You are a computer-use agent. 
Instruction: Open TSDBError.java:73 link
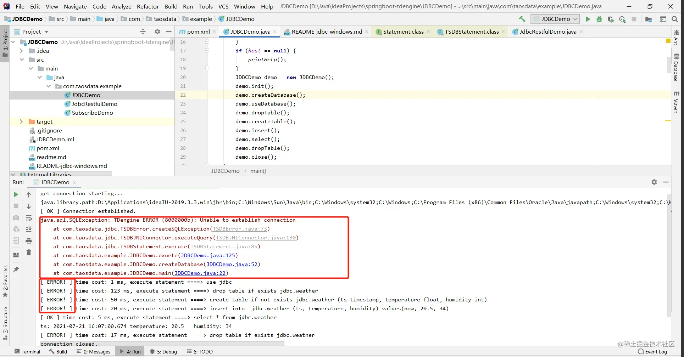tap(240, 229)
